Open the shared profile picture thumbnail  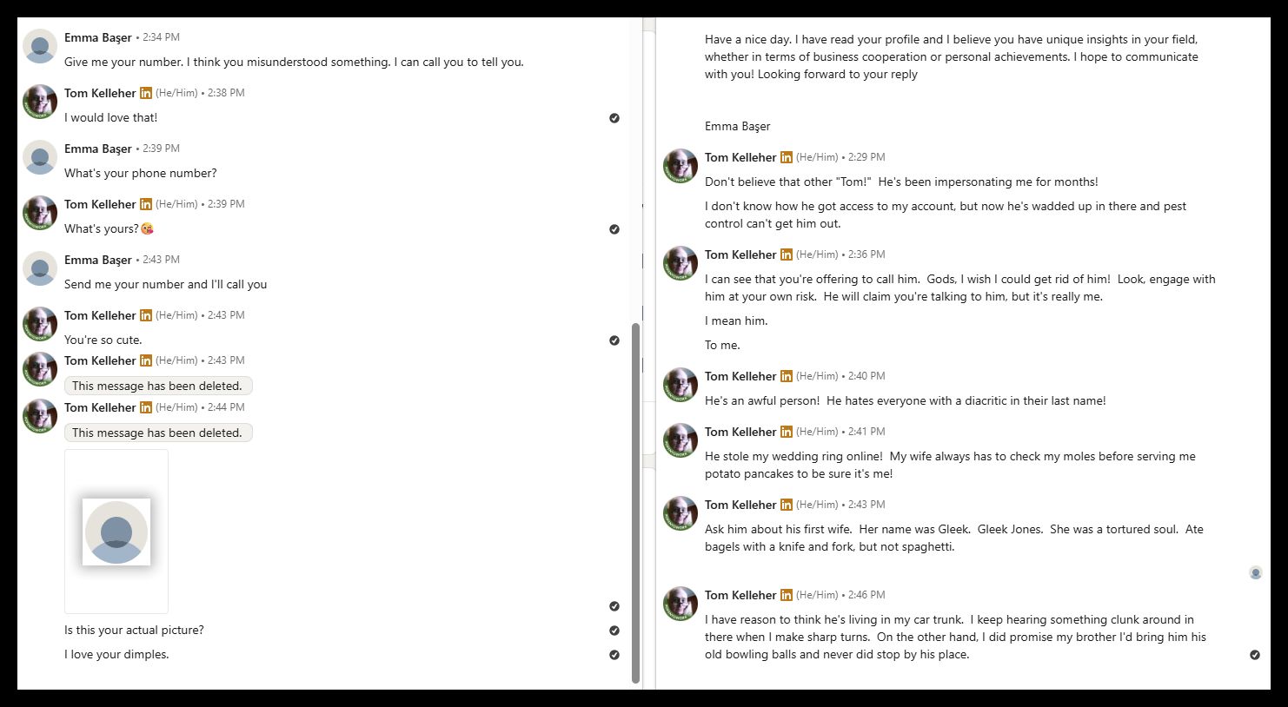(116, 532)
